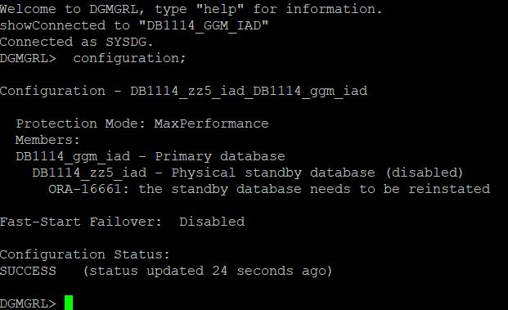Click the green terminal cursor block
Screen dimensions: 508x310
coord(69,303)
